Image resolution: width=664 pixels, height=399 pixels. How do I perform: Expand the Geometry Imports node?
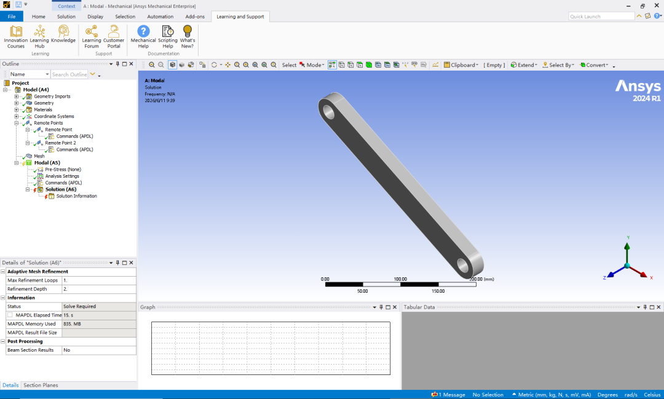coord(17,97)
